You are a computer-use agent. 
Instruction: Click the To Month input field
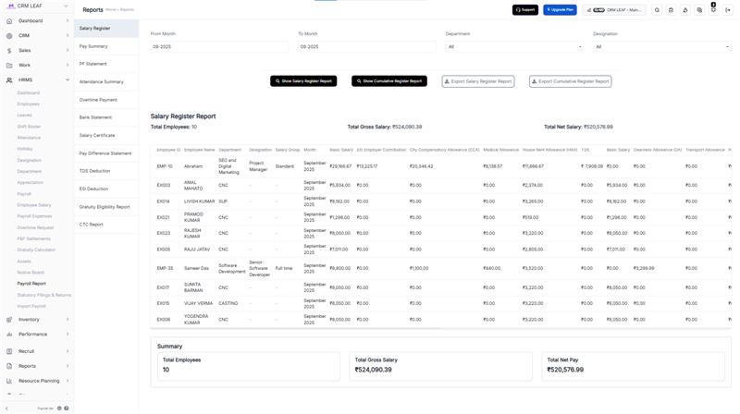[x=367, y=47]
